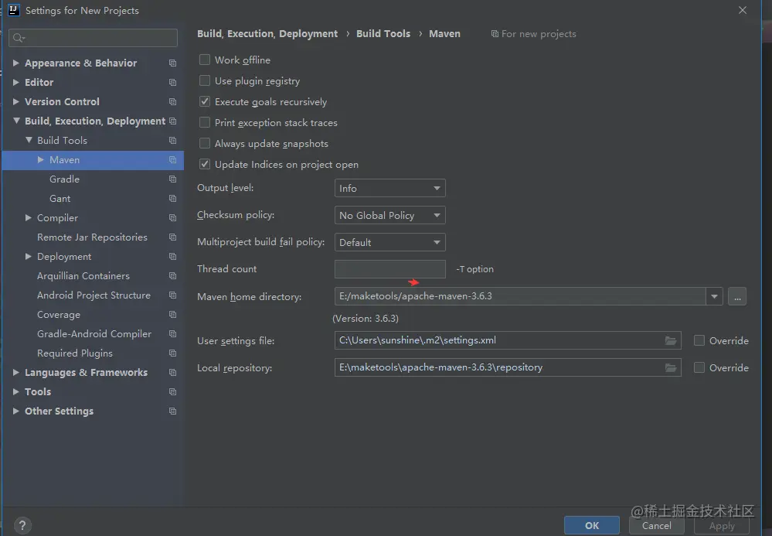772x536 pixels.
Task: Click copy icon beside Coverage row
Action: click(172, 314)
